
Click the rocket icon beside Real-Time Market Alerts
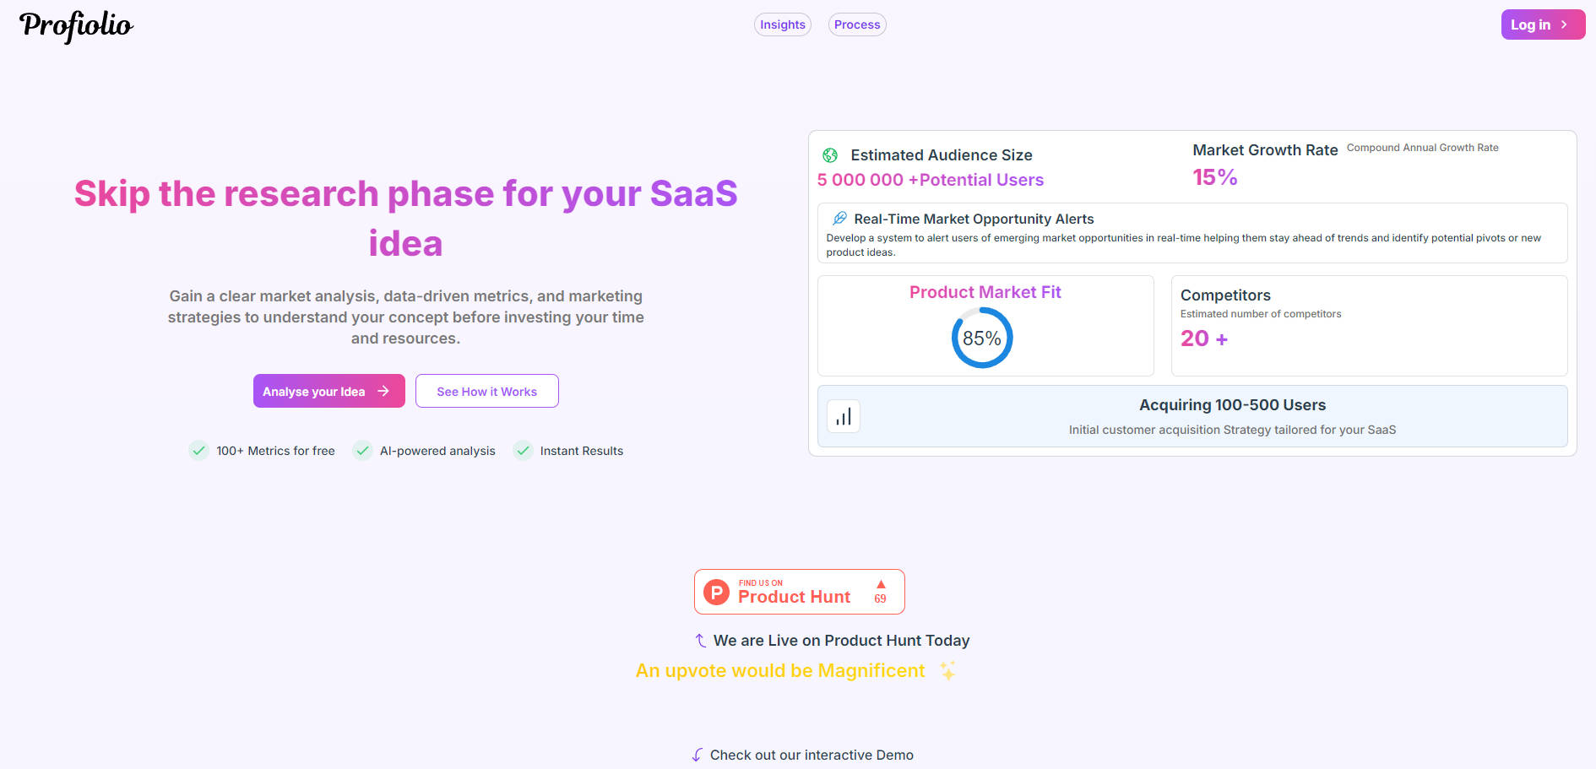[839, 219]
